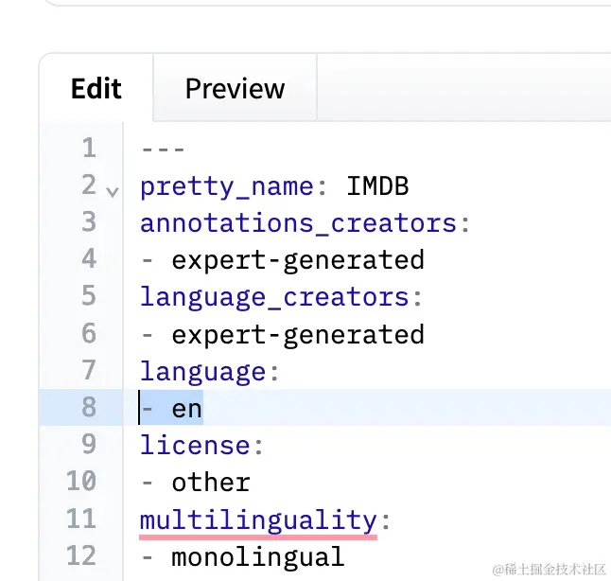Click the 'license' key on line 9
Image resolution: width=611 pixels, height=581 pixels.
click(x=195, y=446)
